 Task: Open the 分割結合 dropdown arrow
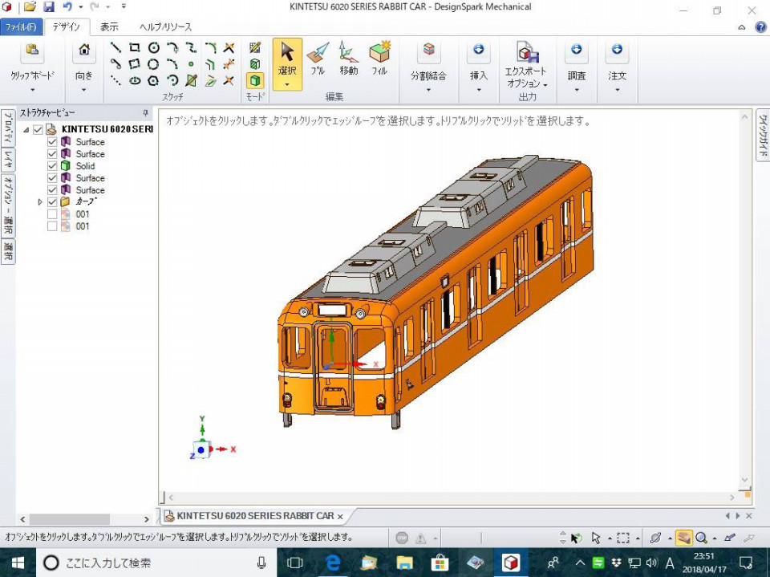point(428,90)
